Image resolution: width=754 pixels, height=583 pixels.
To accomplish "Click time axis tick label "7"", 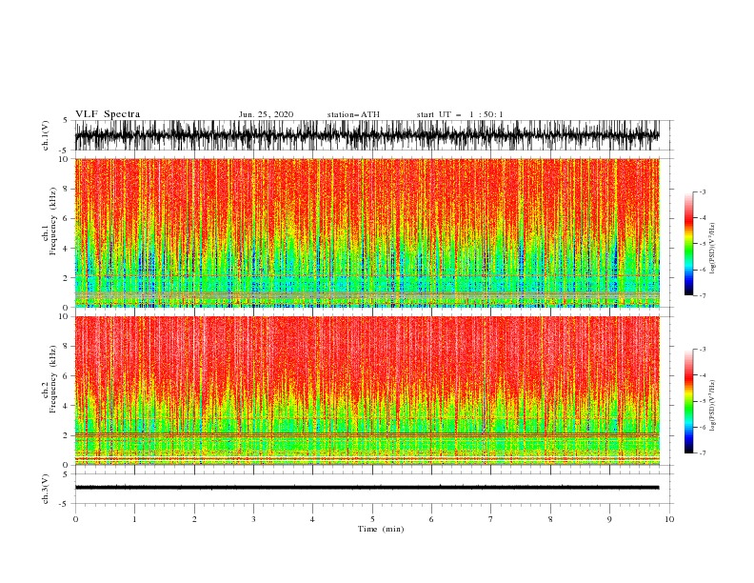I will (491, 519).
